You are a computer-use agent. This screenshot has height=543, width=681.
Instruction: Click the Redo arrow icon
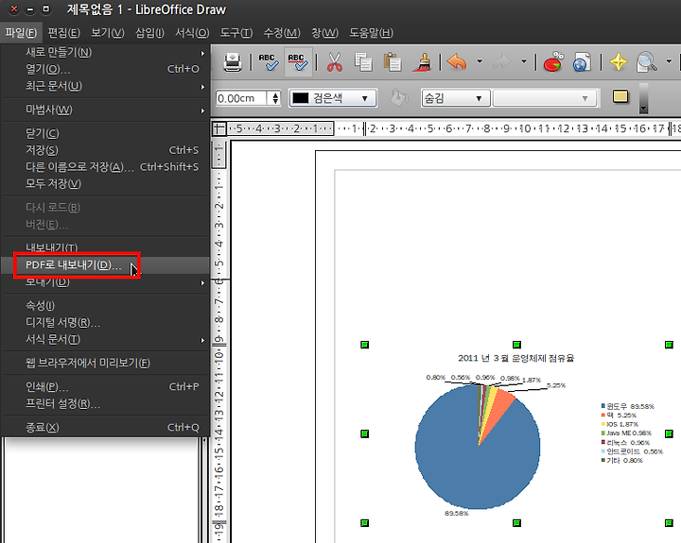pos(502,62)
